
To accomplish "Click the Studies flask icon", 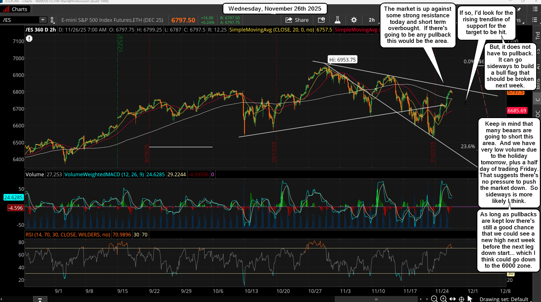I will [338, 20].
